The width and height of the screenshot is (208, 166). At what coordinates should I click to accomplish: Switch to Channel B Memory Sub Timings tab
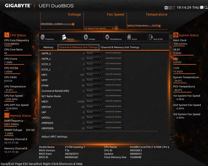coord(120,47)
